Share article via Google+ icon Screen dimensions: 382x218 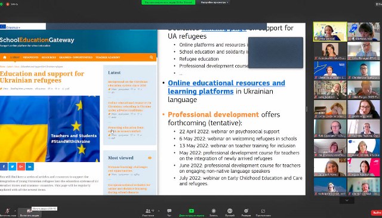[21, 166]
